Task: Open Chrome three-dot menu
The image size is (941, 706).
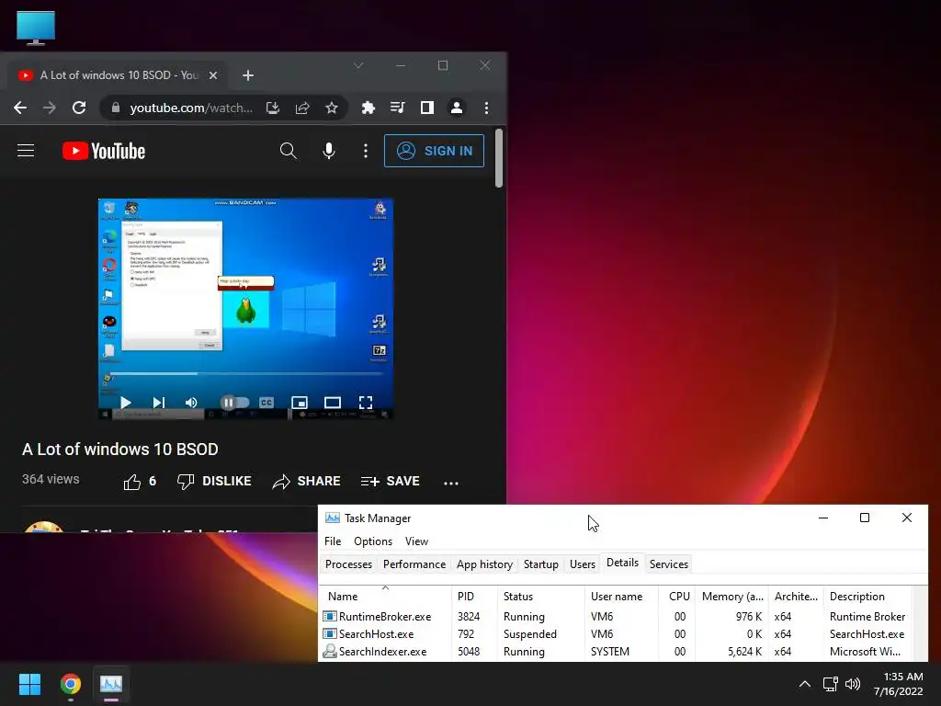Action: point(486,108)
